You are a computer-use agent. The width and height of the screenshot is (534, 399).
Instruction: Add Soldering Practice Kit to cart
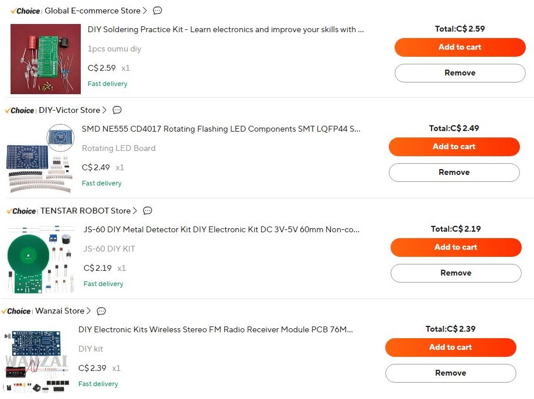[460, 47]
